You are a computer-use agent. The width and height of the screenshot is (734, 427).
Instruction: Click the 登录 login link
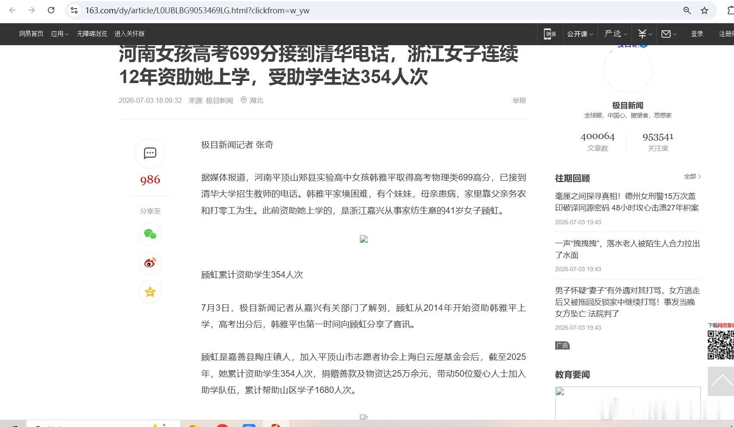click(697, 34)
